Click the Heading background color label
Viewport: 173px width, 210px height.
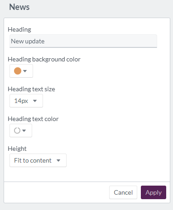(44, 59)
